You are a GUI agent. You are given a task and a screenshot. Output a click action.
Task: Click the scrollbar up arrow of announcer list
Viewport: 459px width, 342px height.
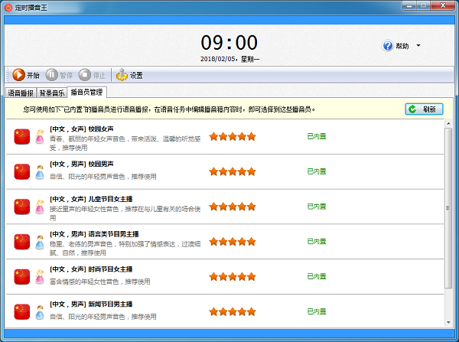(448, 124)
